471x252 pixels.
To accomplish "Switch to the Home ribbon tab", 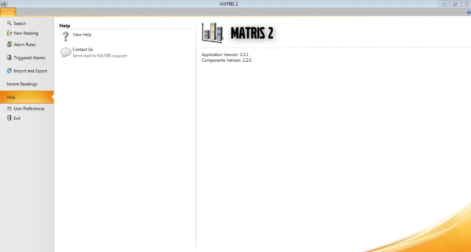I will tap(8, 12).
